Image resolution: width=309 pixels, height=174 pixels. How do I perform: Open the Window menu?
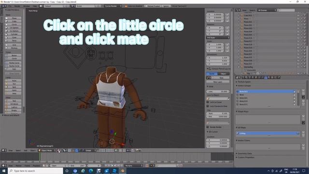coord(27,6)
